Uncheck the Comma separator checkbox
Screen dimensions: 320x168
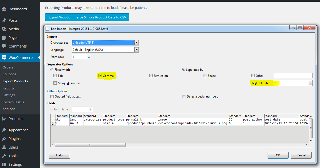pos(101,76)
